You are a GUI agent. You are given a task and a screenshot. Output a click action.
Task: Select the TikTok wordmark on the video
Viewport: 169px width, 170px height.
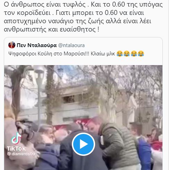coord(16,149)
